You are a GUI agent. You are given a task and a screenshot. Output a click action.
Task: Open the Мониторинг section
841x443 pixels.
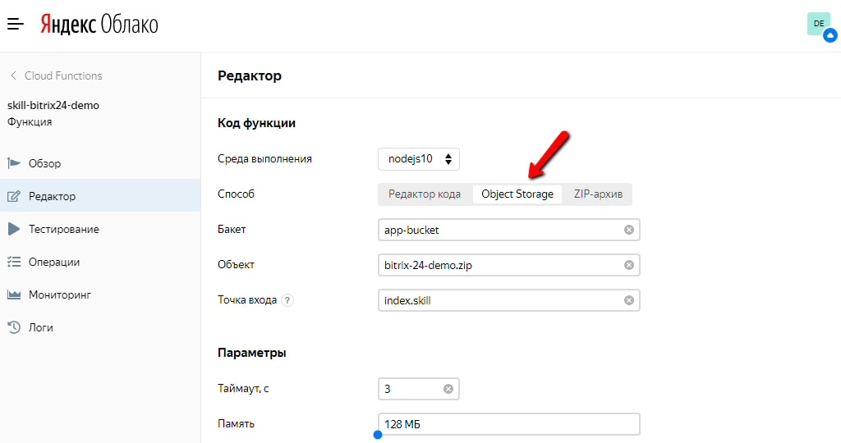100,294
